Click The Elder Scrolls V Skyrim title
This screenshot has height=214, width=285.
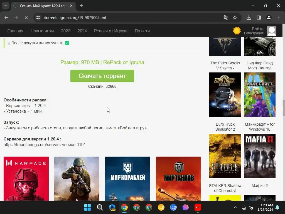(x=225, y=65)
